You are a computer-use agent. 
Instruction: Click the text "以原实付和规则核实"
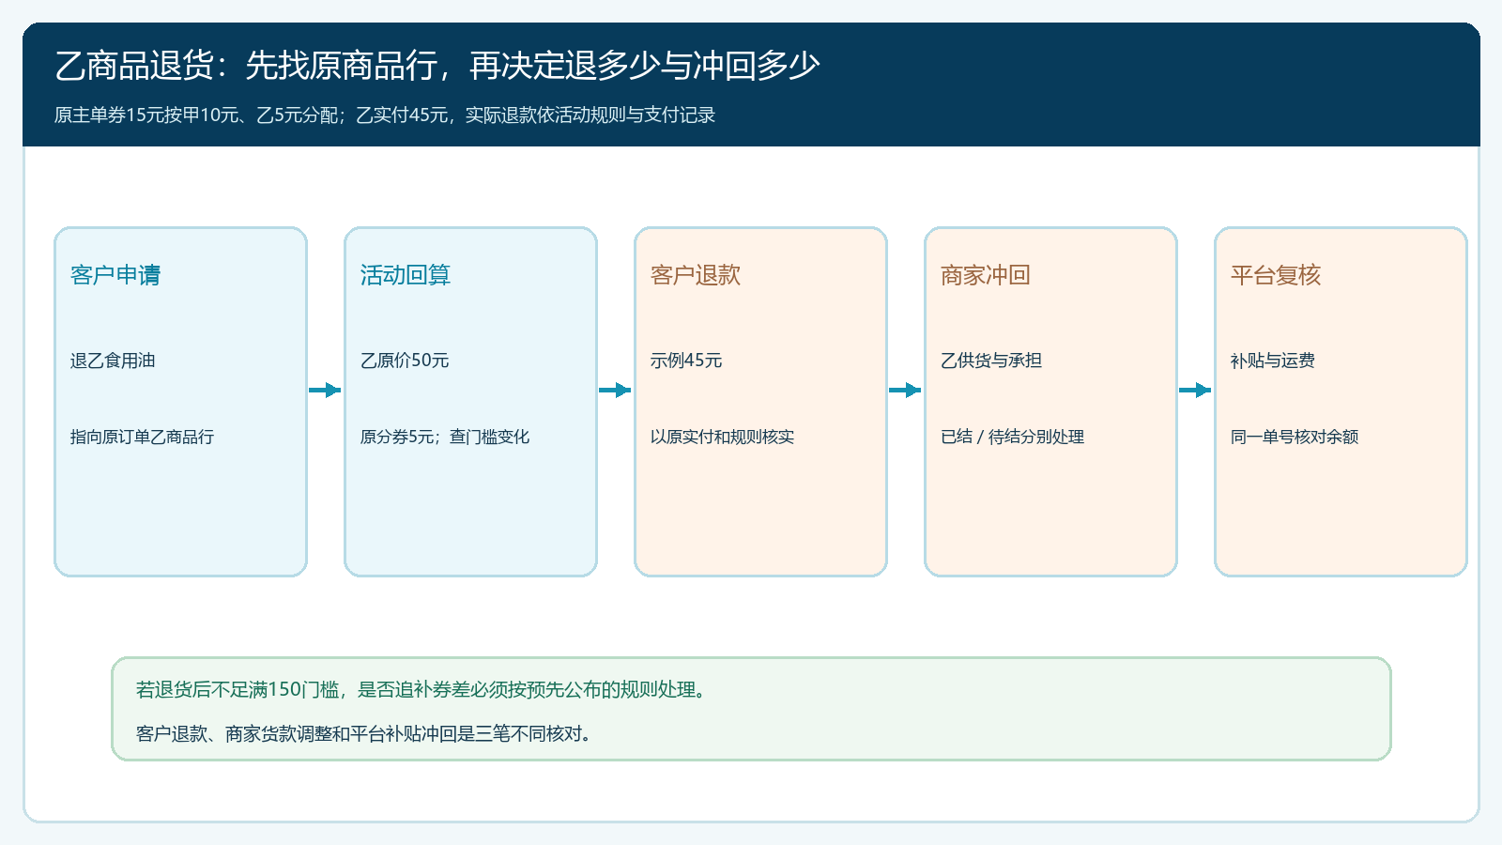[723, 437]
